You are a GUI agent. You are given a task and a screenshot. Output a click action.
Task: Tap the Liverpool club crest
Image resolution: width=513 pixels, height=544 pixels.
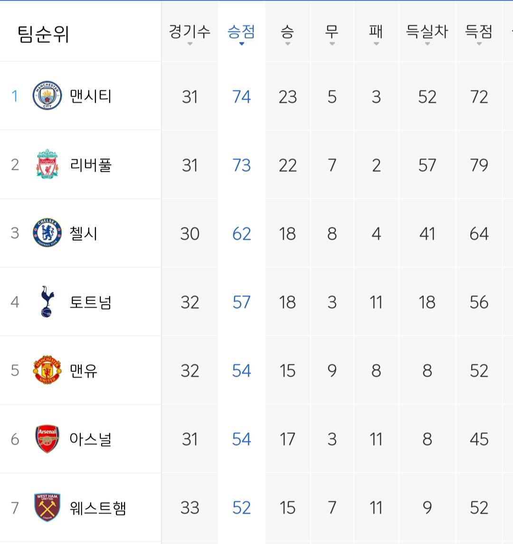tap(47, 164)
